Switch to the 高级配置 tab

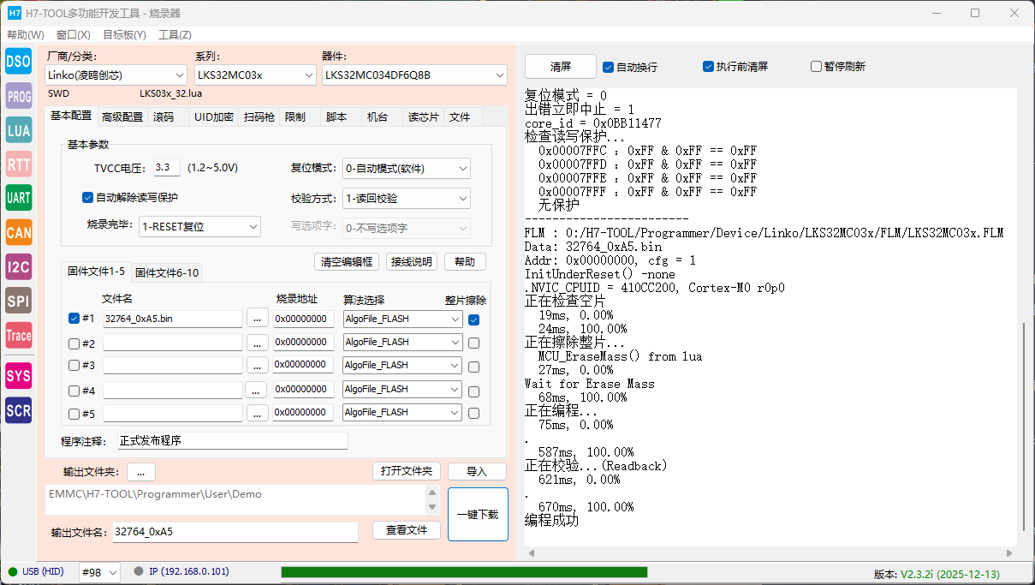click(x=122, y=117)
